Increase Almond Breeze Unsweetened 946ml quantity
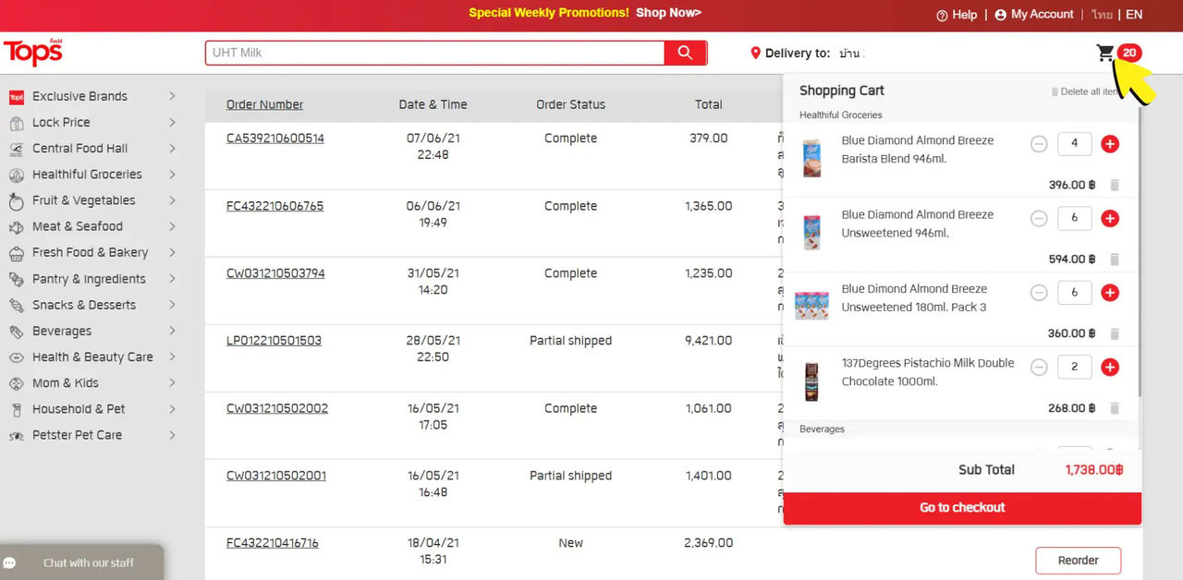The image size is (1183, 580). click(x=1111, y=219)
